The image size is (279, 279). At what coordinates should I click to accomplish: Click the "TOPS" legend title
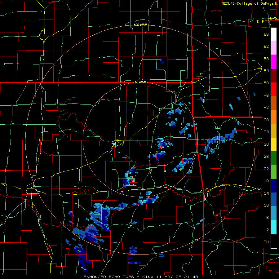(272, 19)
